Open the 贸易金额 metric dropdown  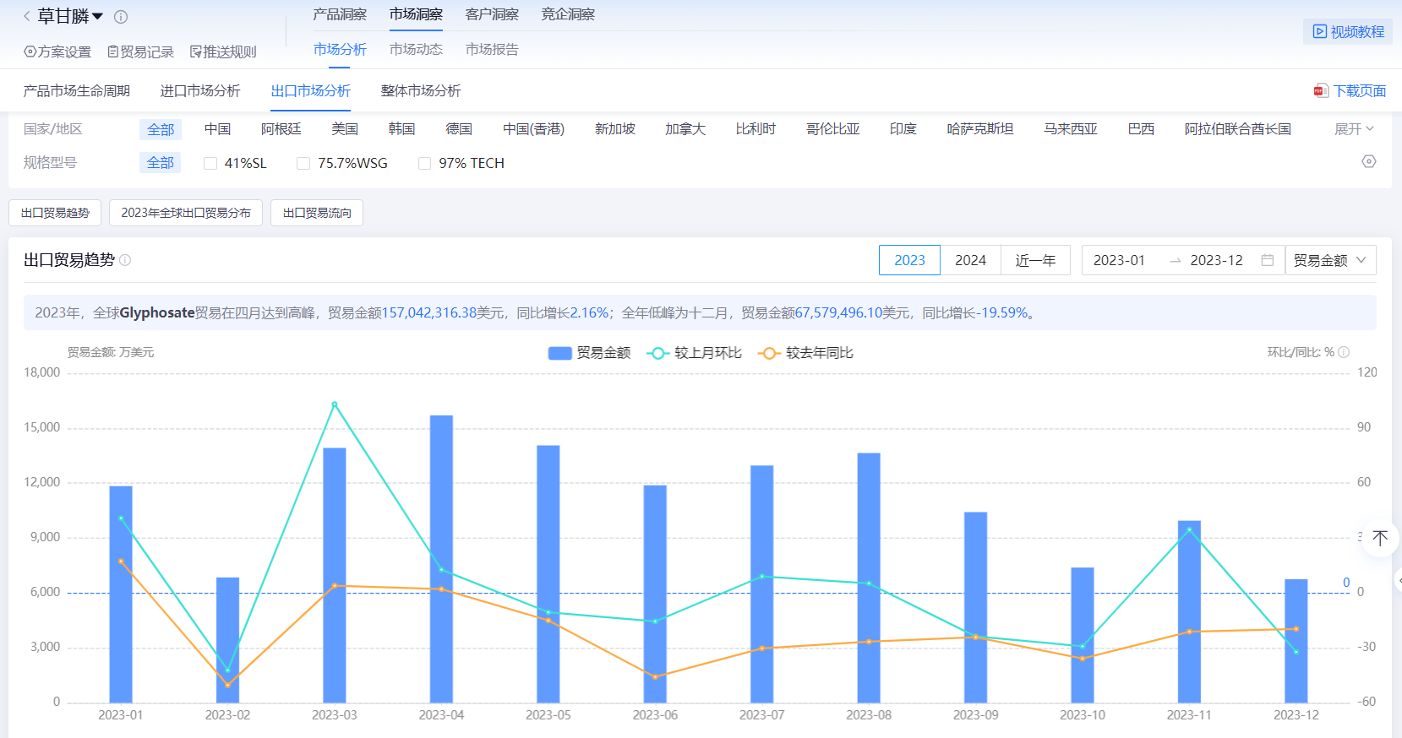coord(1330,260)
